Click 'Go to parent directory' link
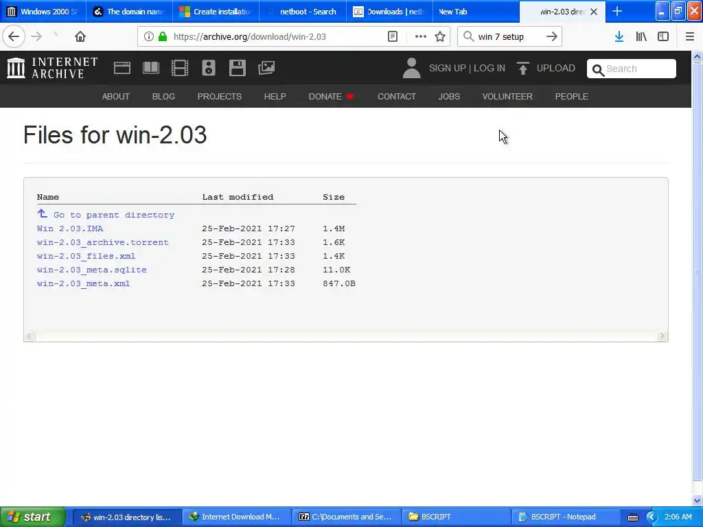The width and height of the screenshot is (703, 527). 106,214
